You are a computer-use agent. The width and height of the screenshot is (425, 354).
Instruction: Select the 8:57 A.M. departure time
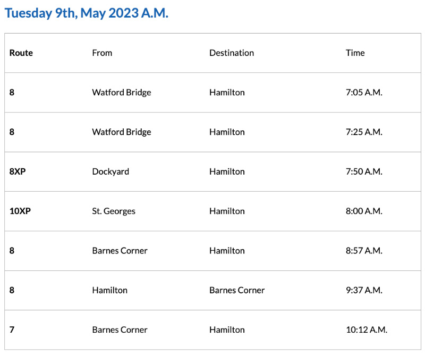click(364, 251)
